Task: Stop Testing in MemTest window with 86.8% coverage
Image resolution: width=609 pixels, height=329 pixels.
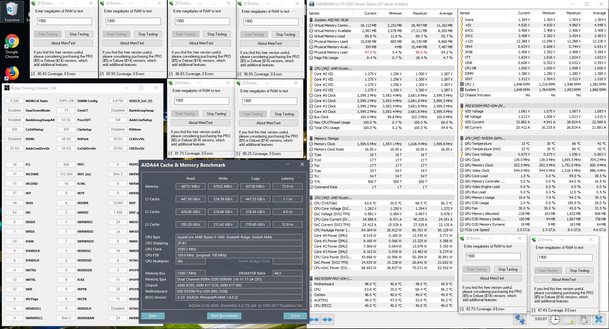Action: [285, 35]
